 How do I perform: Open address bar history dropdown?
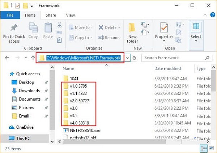[127, 58]
